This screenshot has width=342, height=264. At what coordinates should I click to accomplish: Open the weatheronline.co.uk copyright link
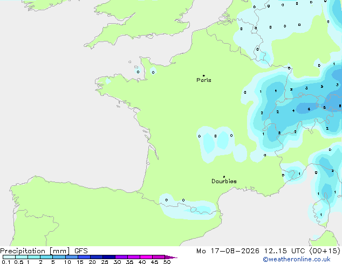tap(297, 259)
